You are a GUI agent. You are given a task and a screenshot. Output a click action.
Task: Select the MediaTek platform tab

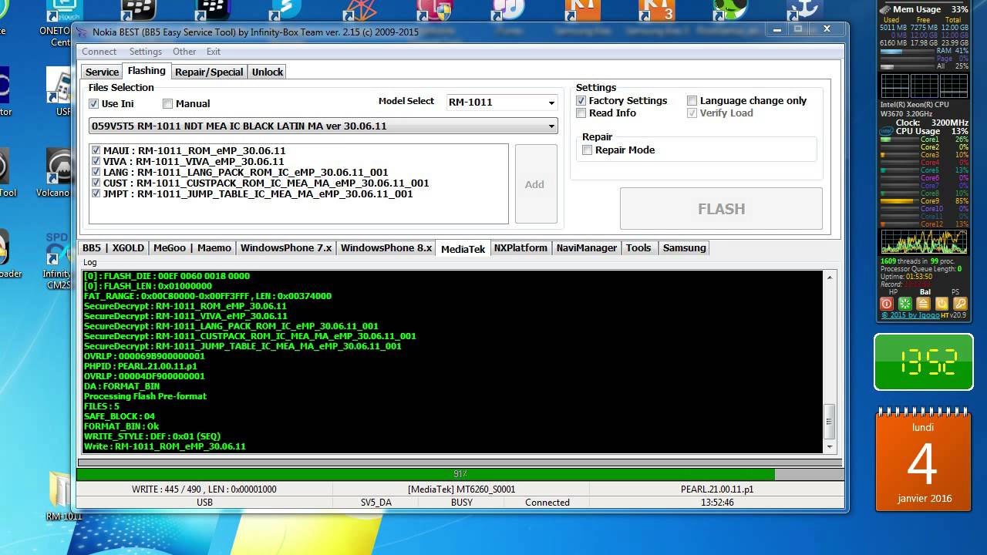pyautogui.click(x=463, y=248)
